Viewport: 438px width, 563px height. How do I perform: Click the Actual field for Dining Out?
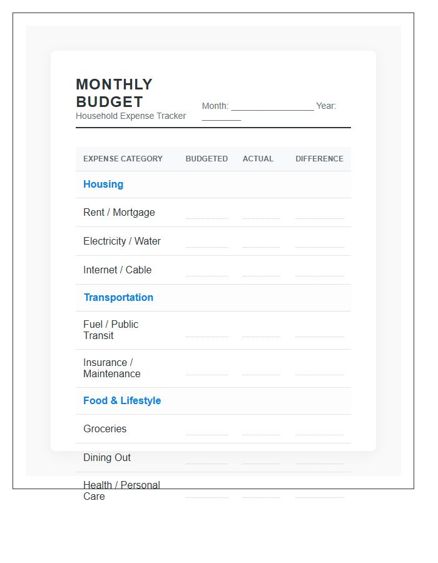coord(262,459)
